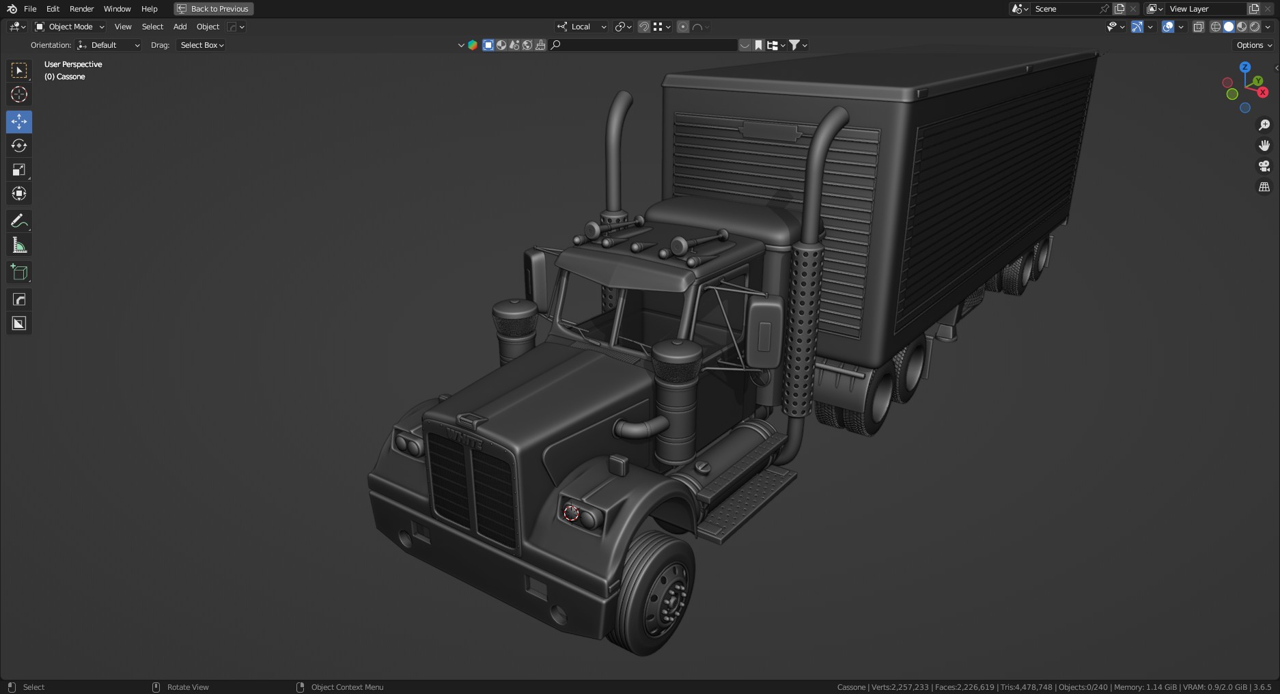Viewport: 1280px width, 694px height.
Task: Select the Select Box tool
Action: pos(19,70)
